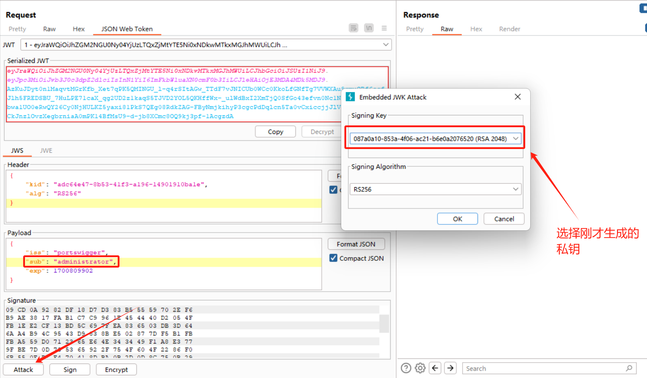
Task: Focus the Search input field
Action: [x=549, y=368]
